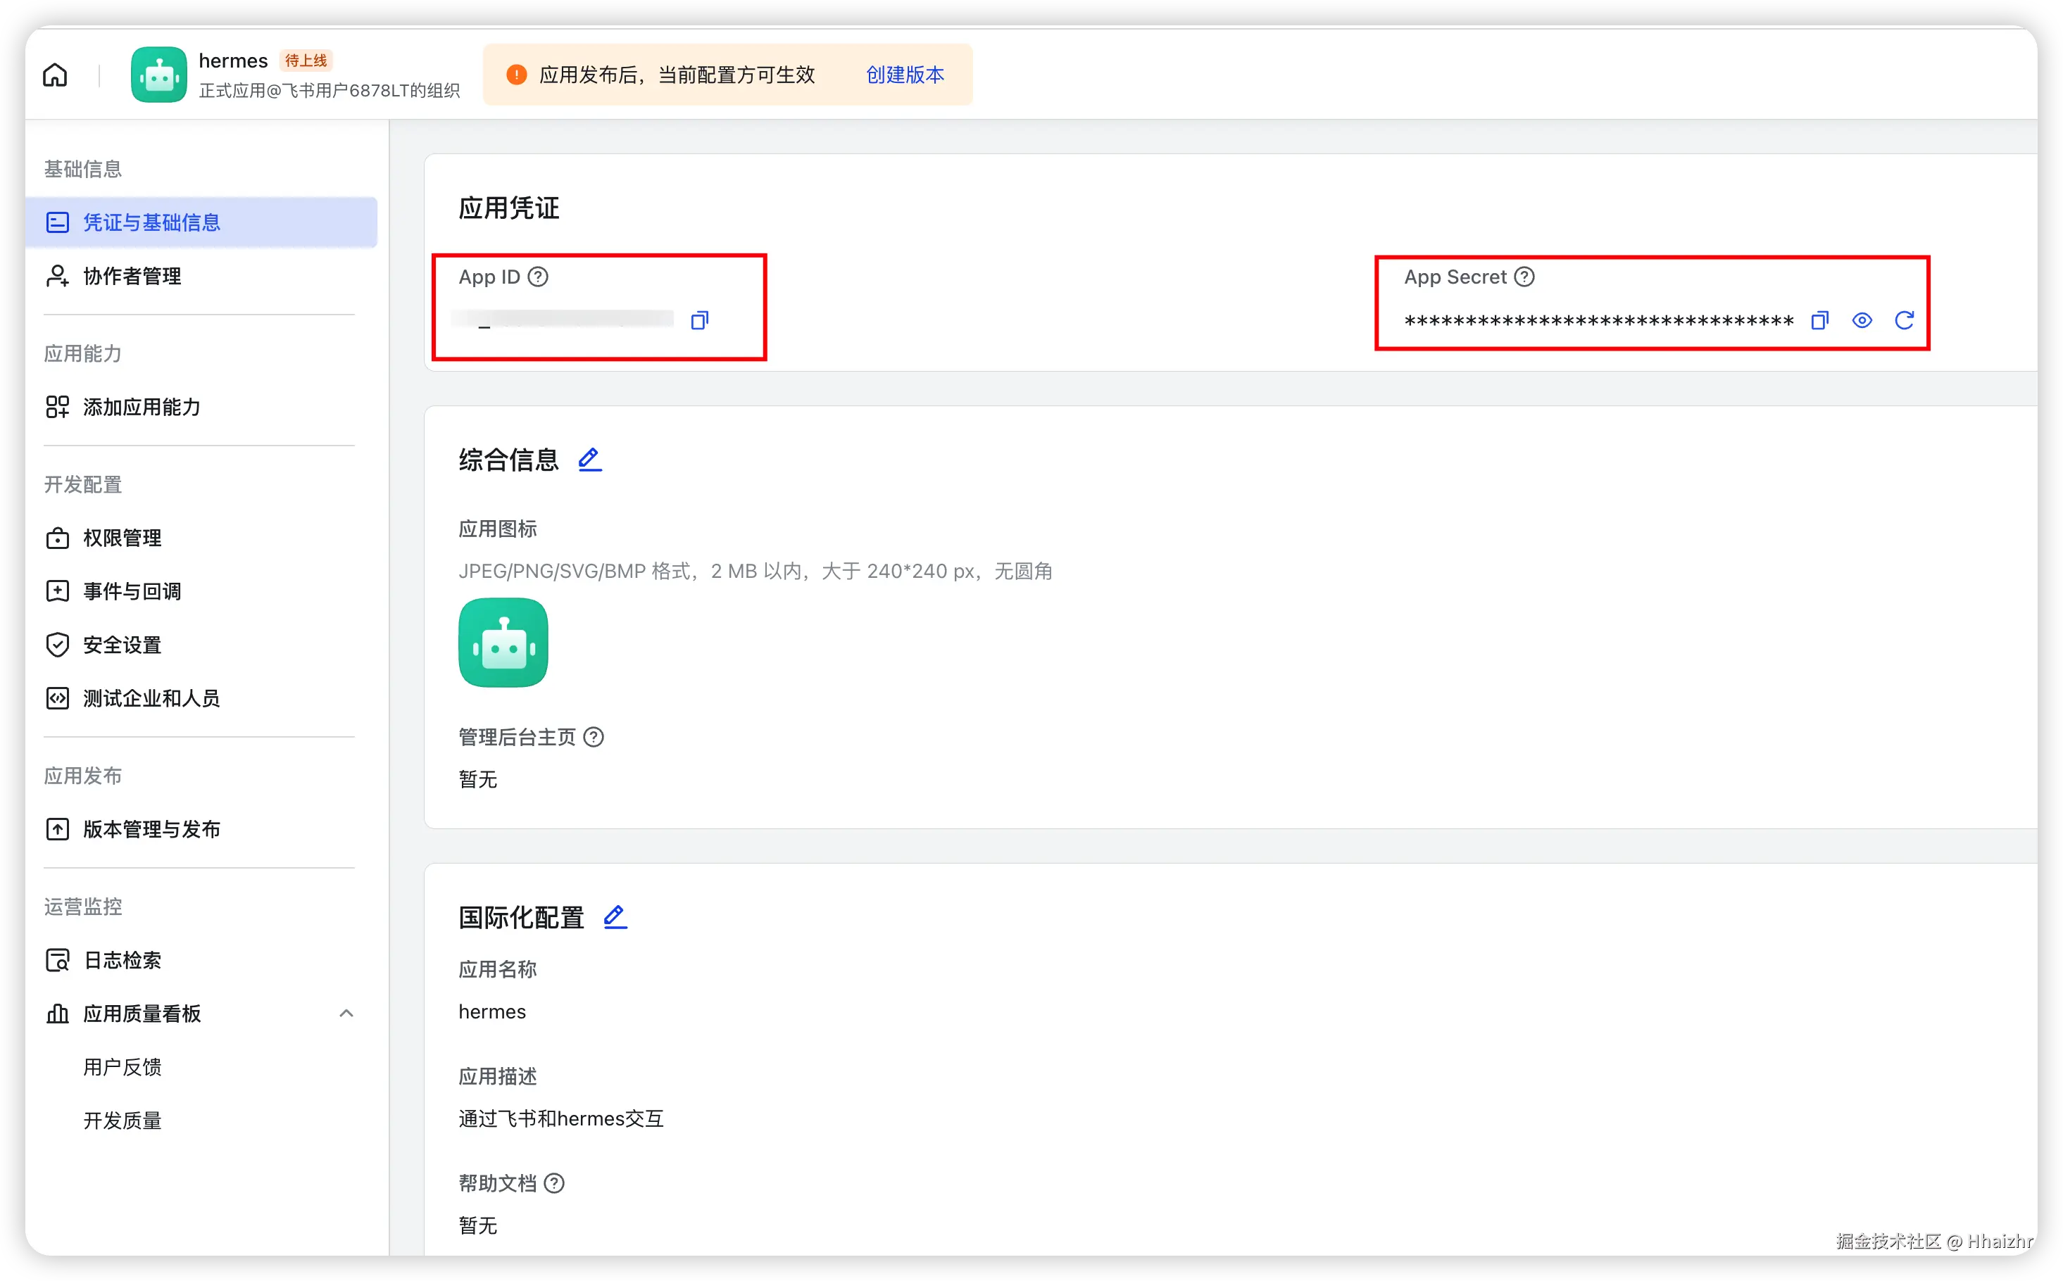Reveal the hidden App Secret
The height and width of the screenshot is (1281, 2063).
coord(1862,320)
